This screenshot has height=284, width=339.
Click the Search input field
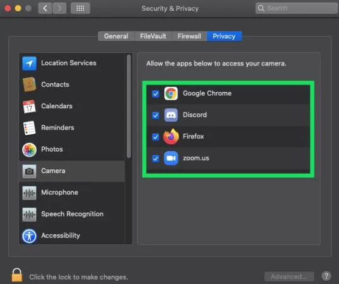point(297,8)
